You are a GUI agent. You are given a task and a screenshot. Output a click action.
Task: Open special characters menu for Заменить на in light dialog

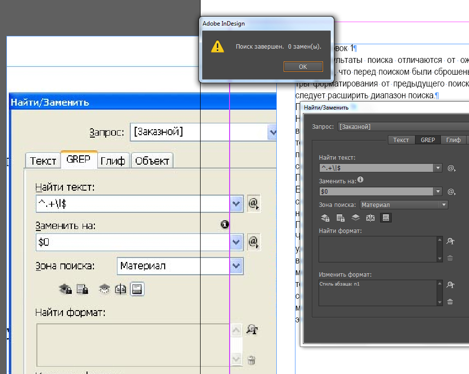(253, 241)
